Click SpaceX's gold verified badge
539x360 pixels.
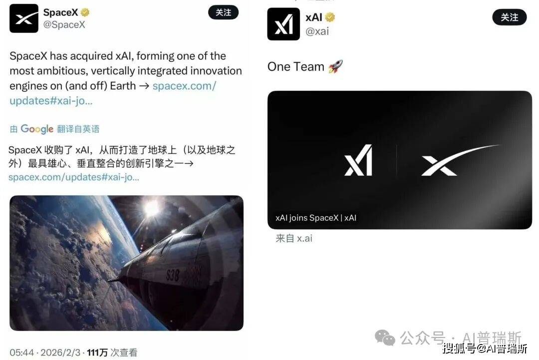[x=85, y=12]
